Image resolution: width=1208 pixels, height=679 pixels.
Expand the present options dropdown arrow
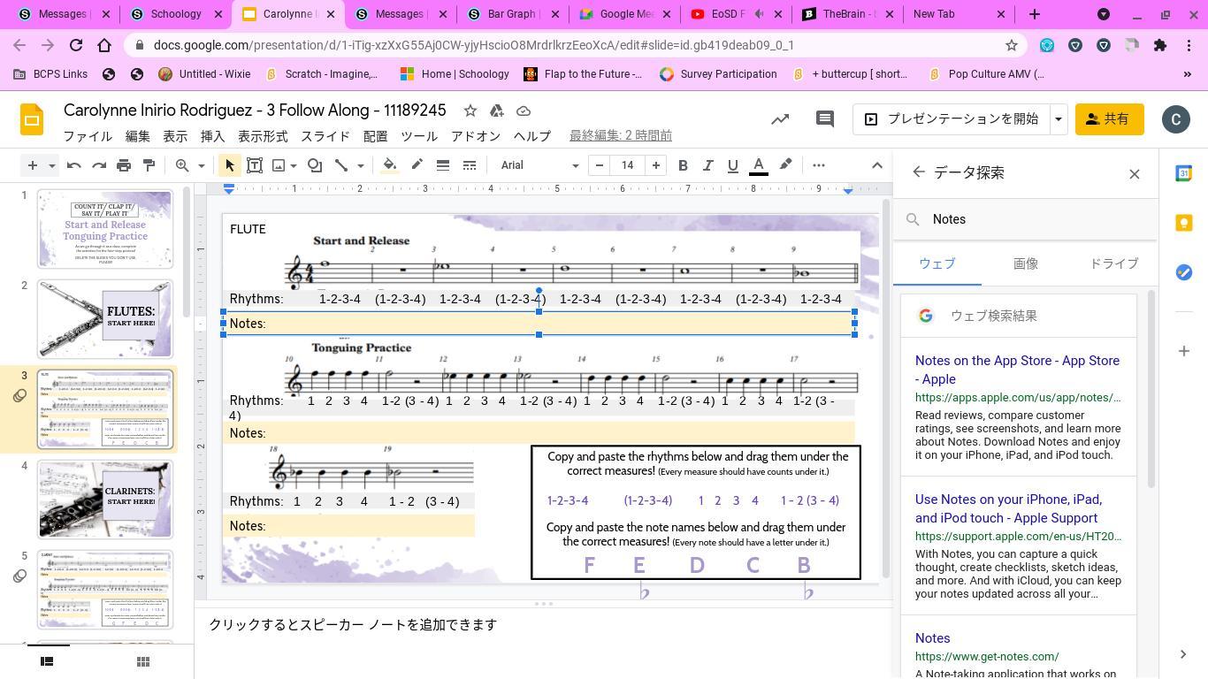point(1058,119)
